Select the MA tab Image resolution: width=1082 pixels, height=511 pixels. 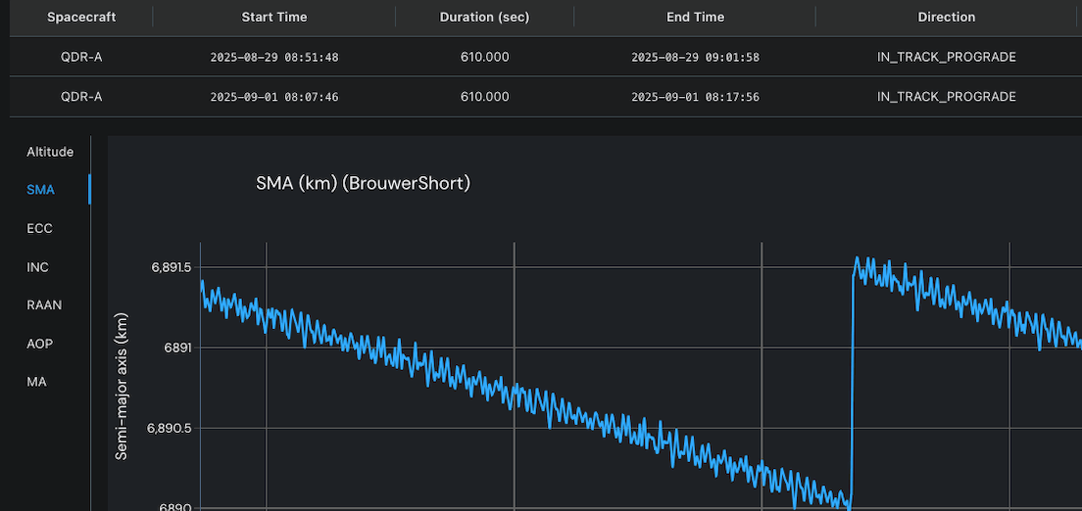click(x=36, y=382)
